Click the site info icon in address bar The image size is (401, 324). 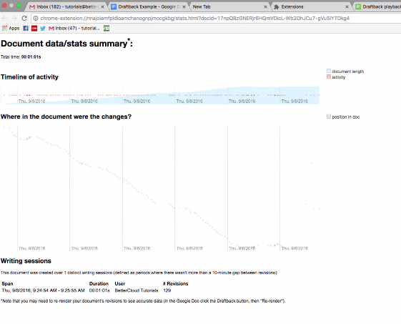point(36,18)
